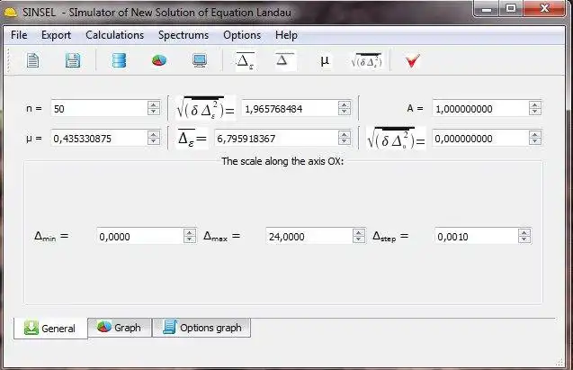Viewport: 573px width, 370px height.
Task: Increase the 1,965768484 value with up arrow
Action: (345, 105)
